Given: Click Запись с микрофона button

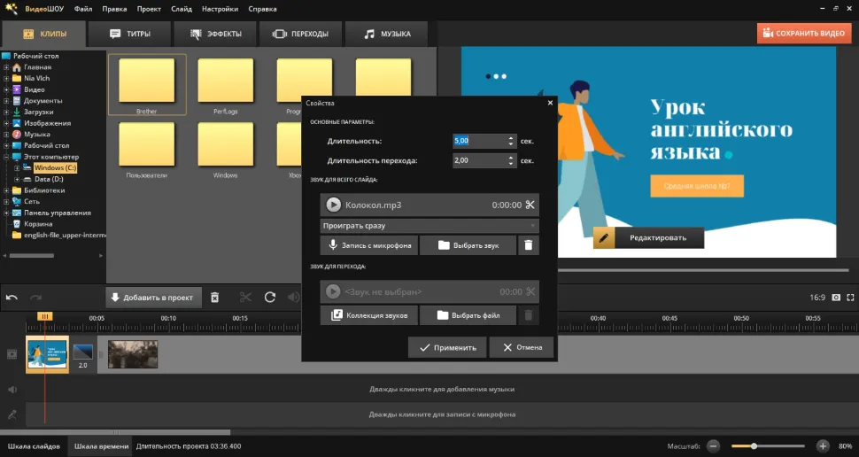Looking at the screenshot, I should point(369,245).
